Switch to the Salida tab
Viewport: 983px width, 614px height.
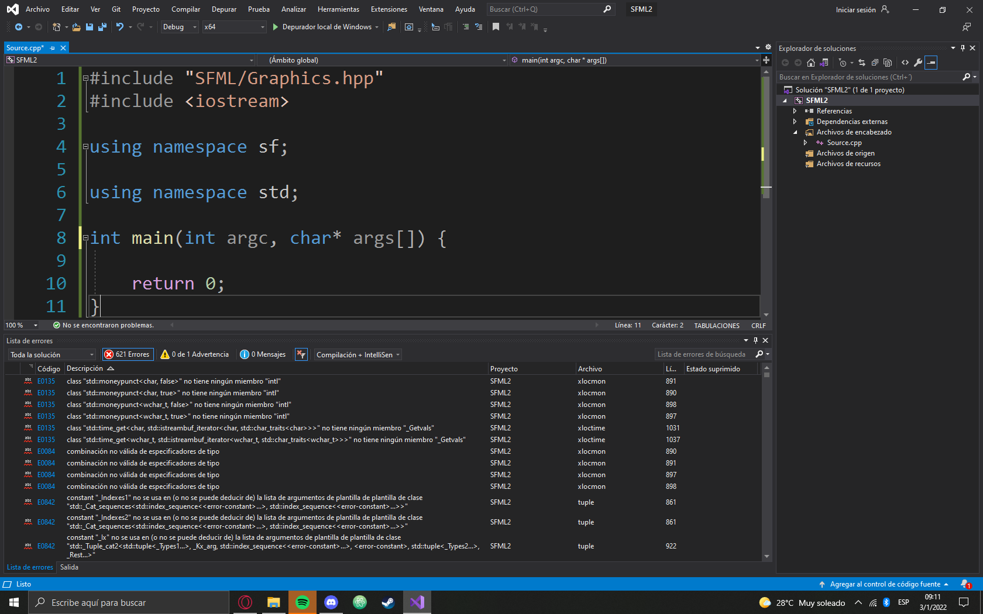pyautogui.click(x=69, y=567)
